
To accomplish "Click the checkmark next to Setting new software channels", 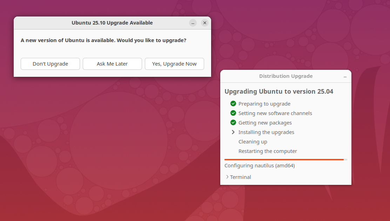I will tap(233, 113).
